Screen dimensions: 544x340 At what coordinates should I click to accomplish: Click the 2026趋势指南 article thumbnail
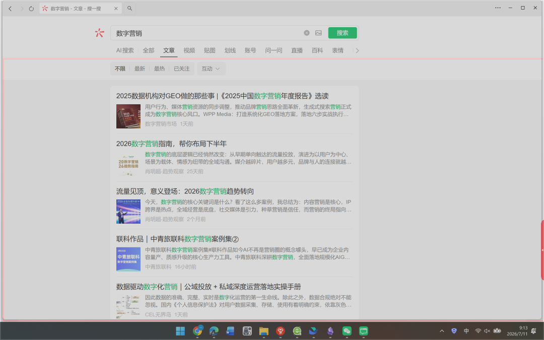128,164
